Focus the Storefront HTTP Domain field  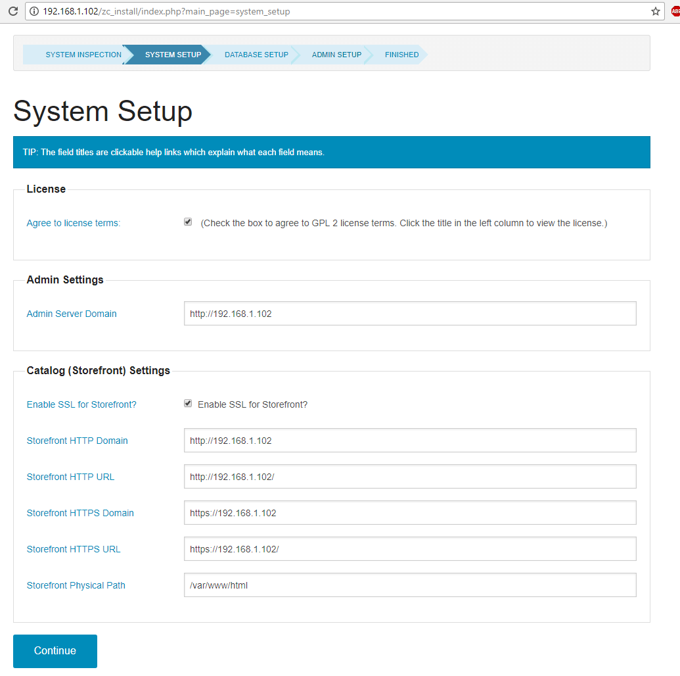coord(410,440)
